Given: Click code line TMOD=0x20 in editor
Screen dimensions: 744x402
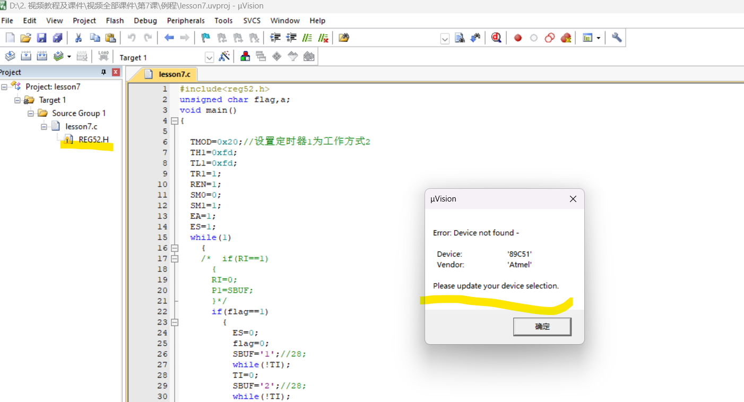Looking at the screenshot, I should pos(280,142).
